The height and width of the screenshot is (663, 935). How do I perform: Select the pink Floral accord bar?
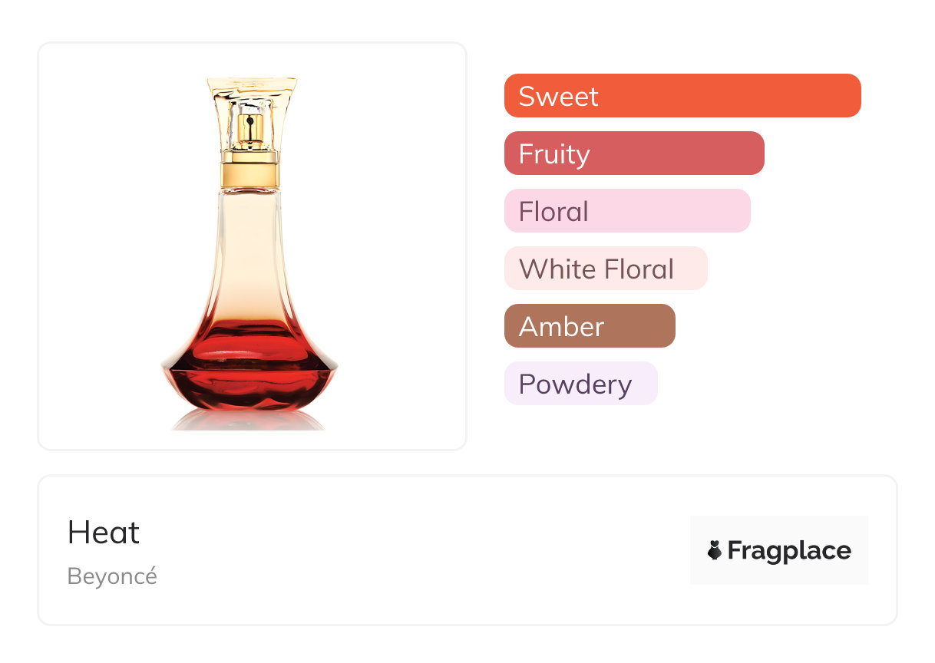click(x=627, y=211)
